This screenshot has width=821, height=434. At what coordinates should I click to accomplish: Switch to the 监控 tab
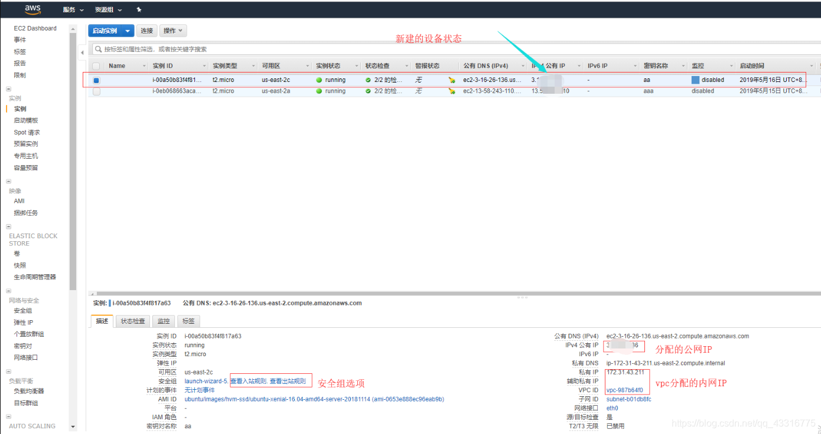(x=164, y=321)
